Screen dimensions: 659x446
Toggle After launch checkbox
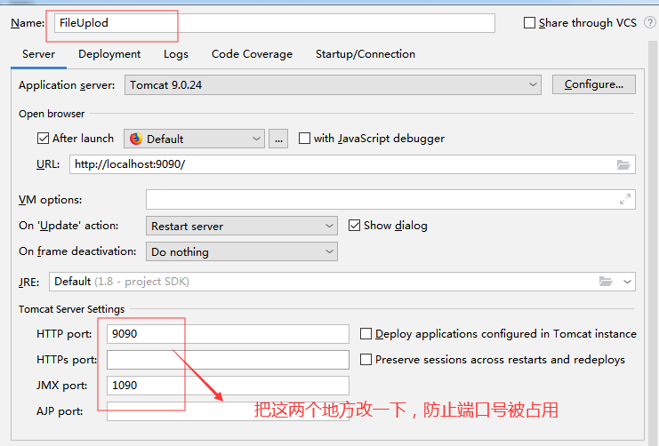coord(43,139)
